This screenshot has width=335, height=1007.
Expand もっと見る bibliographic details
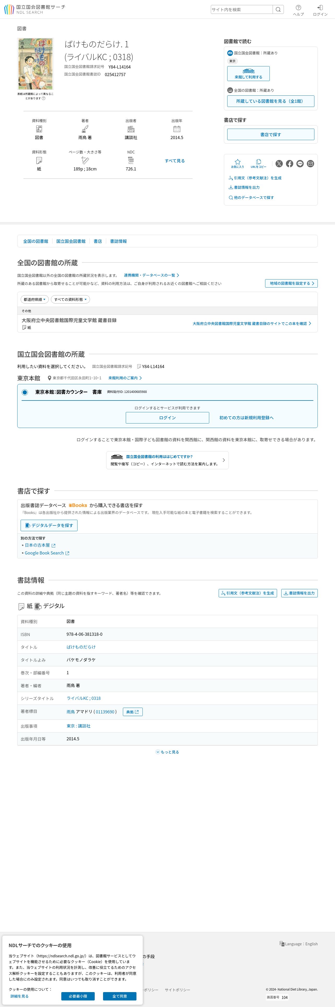click(x=167, y=752)
